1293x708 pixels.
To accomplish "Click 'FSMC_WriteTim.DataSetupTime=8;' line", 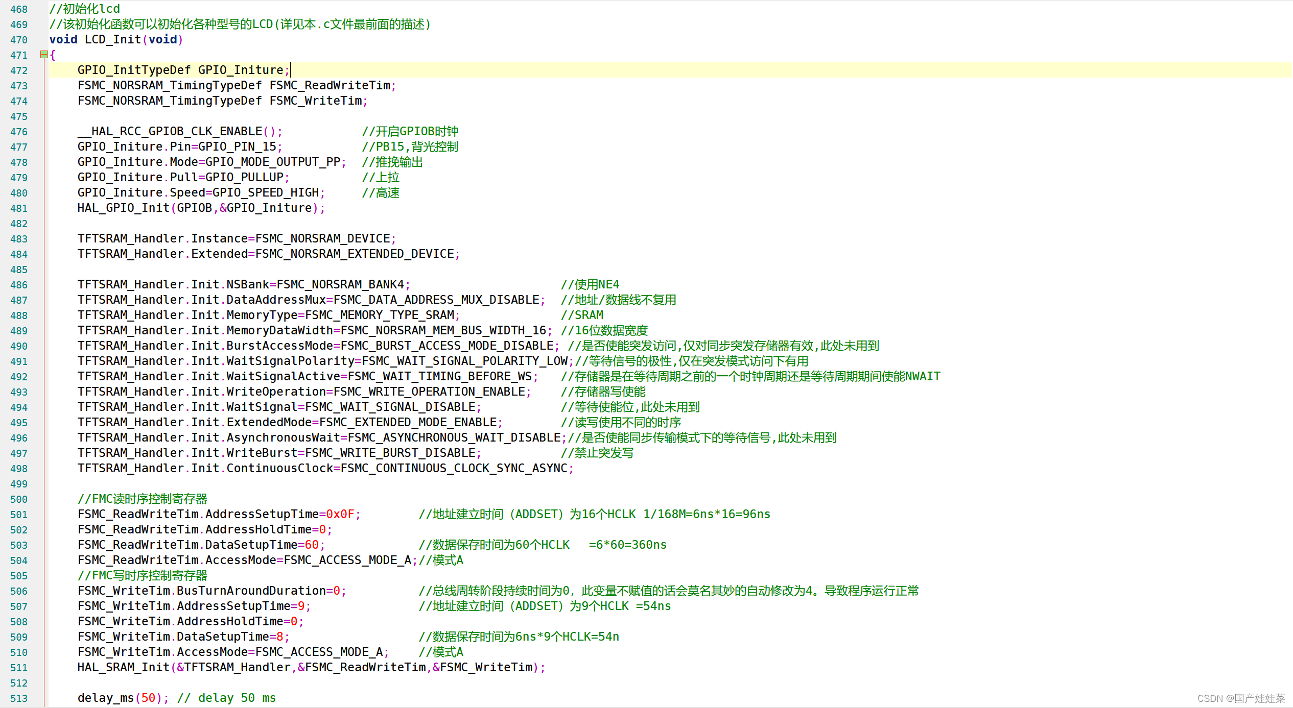I will [x=184, y=637].
